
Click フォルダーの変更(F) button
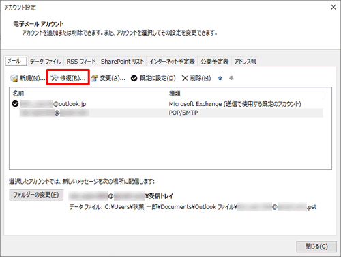[36, 195]
